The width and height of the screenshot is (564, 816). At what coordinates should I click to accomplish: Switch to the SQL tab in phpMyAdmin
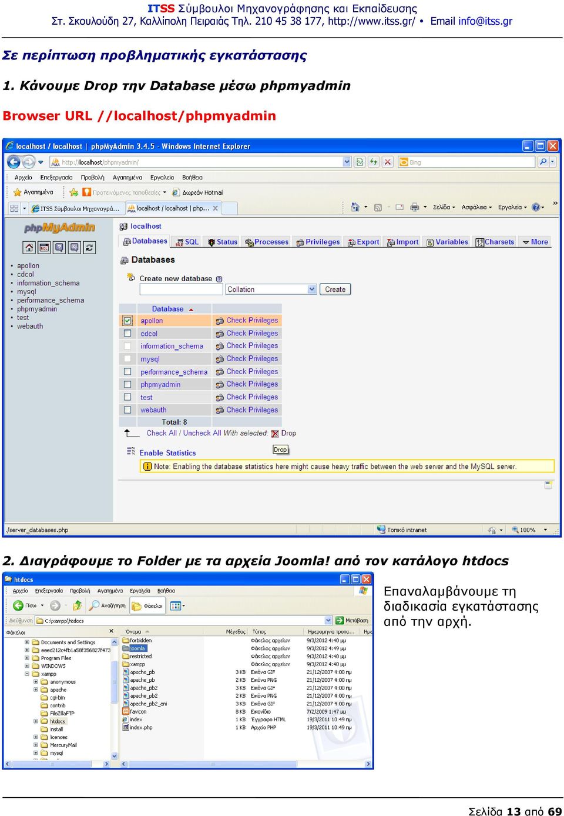click(187, 242)
